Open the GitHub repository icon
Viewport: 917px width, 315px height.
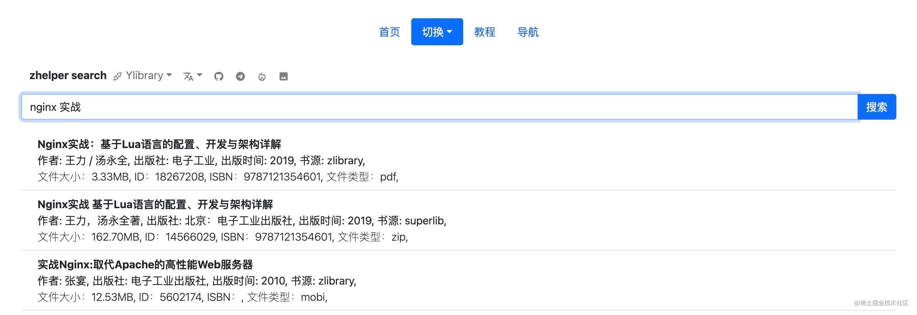point(218,76)
